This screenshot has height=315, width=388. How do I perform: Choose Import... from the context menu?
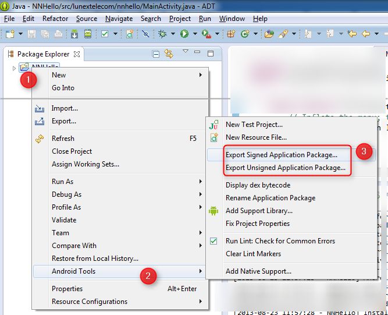120,108
